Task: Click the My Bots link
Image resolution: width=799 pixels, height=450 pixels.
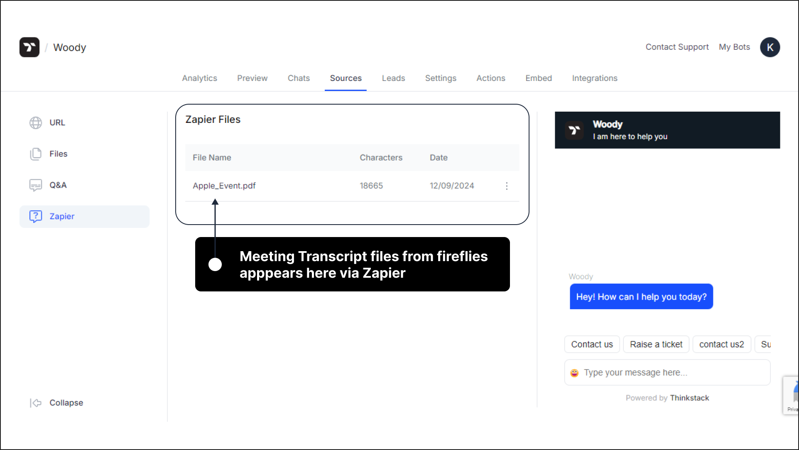Action: pyautogui.click(x=735, y=47)
